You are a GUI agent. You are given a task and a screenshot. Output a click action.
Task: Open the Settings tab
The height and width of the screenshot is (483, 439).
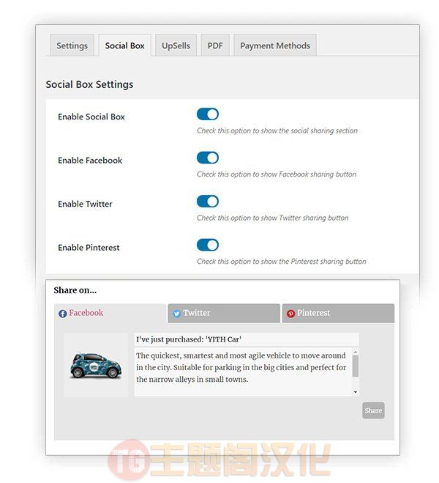(x=72, y=45)
